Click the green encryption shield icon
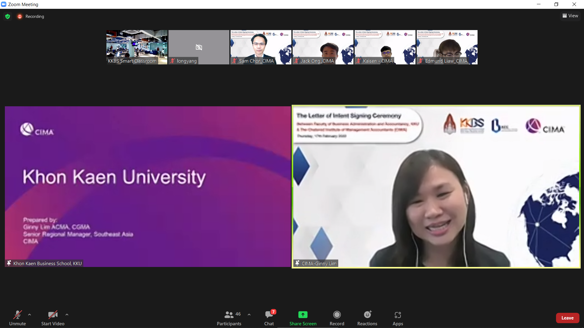584x328 pixels. [8, 16]
